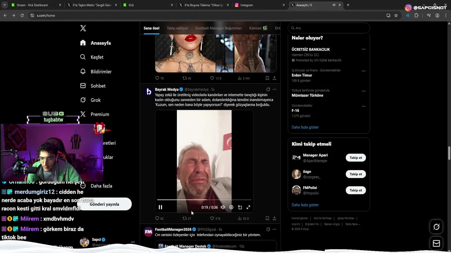The width and height of the screenshot is (451, 253).
Task: Open Gizlilik Politikası footer link
Action: tap(322, 218)
